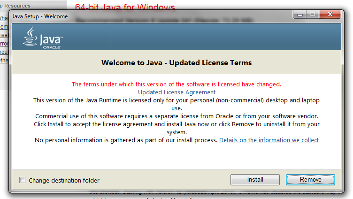Click the blue Java banner area

188,38
